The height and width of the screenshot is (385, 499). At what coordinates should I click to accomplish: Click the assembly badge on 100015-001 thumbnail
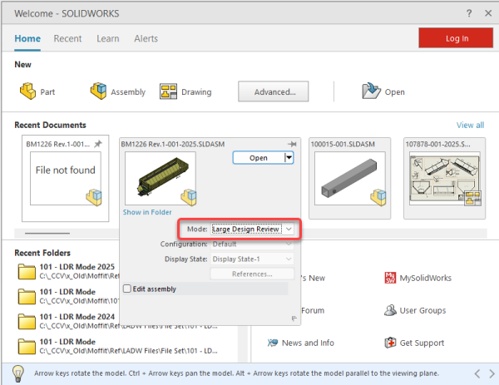378,197
